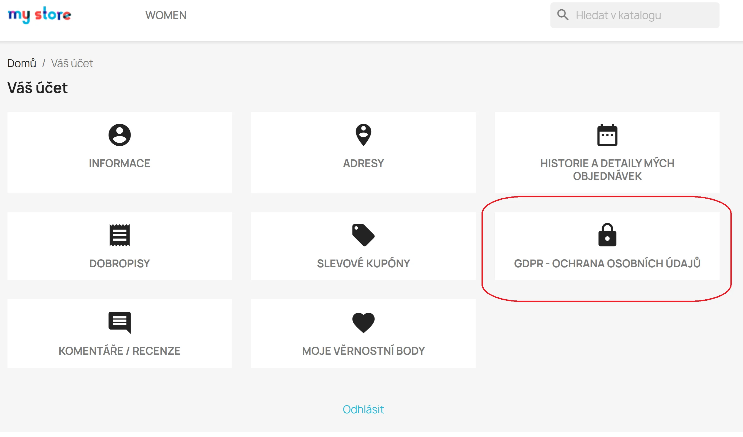Open GDPR - Ochrana osobních údajů label
Image resolution: width=743 pixels, height=437 pixels.
607,264
